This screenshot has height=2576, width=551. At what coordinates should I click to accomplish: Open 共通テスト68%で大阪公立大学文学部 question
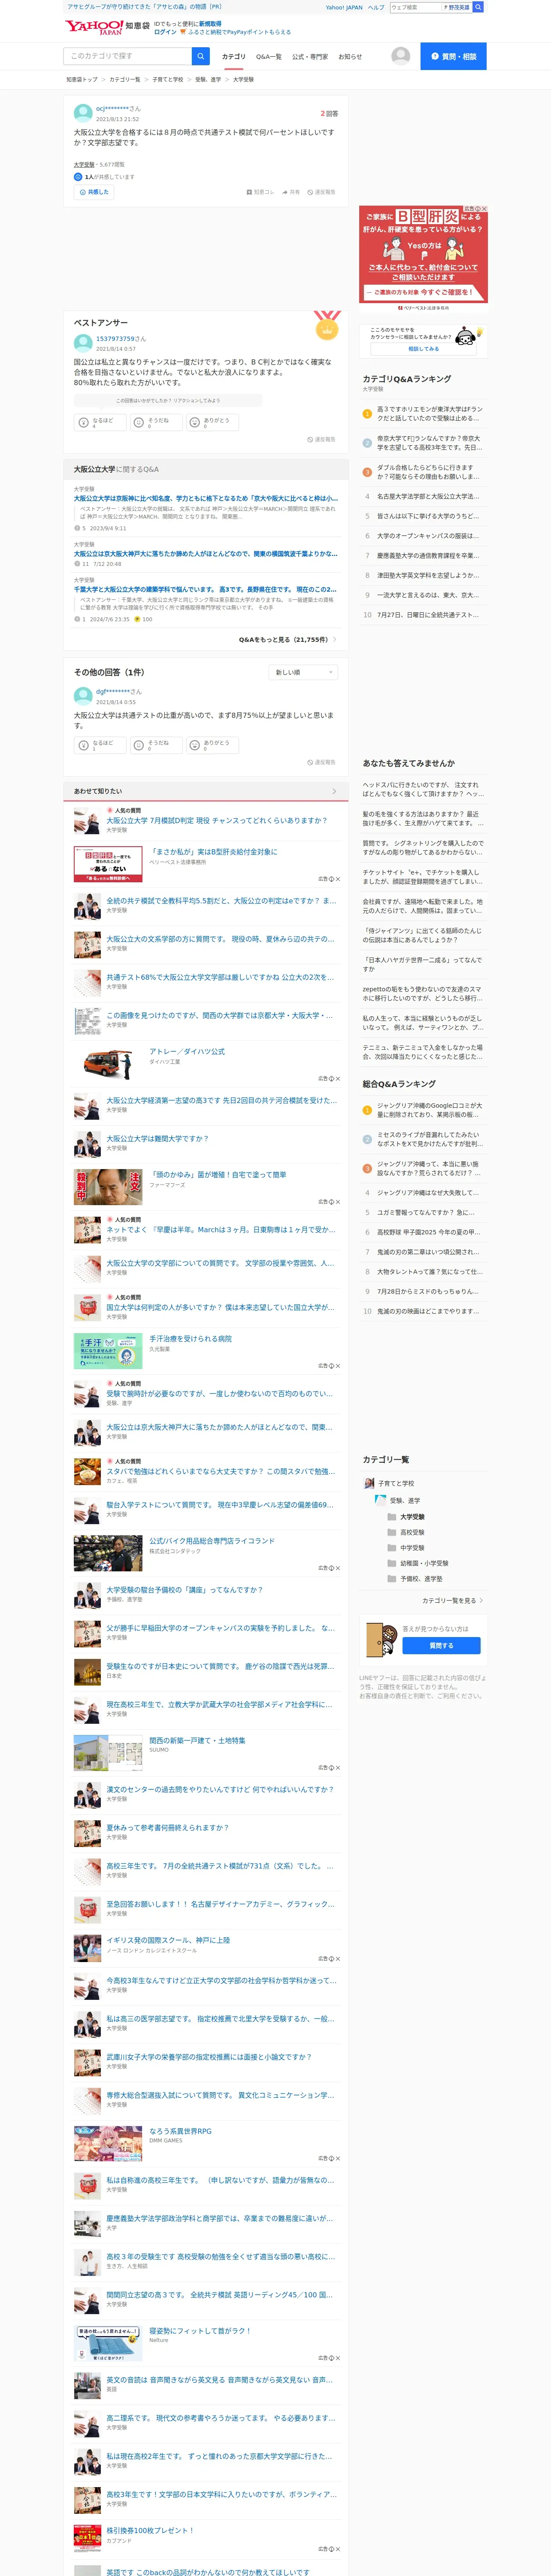click(220, 977)
